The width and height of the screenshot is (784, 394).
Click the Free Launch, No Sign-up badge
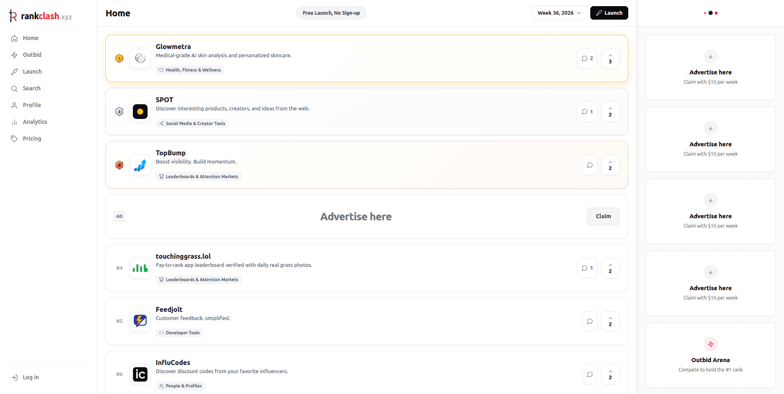coord(331,13)
